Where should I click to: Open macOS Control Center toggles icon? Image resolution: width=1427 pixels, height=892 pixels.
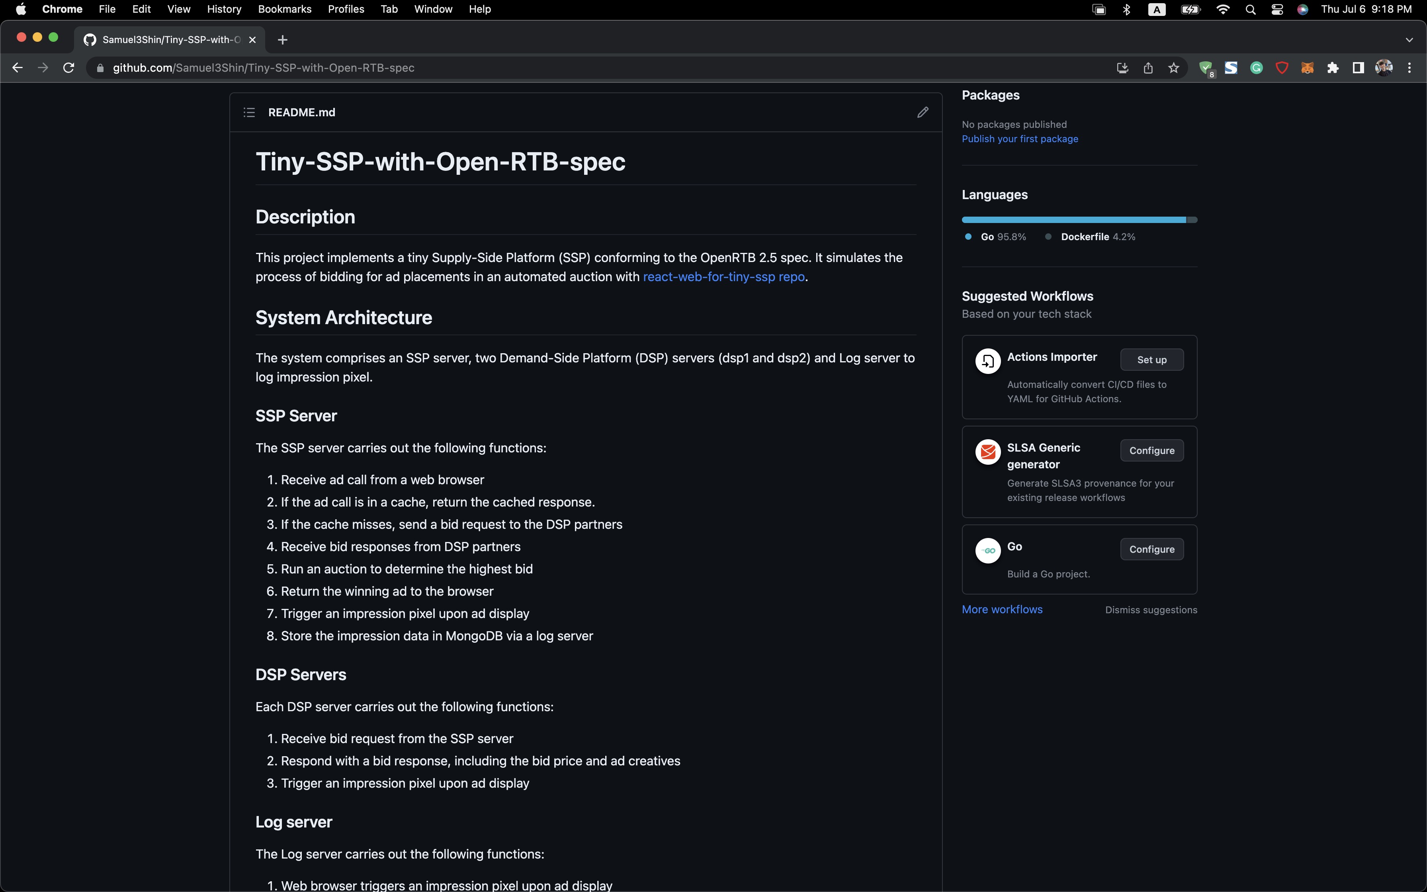[x=1277, y=10]
